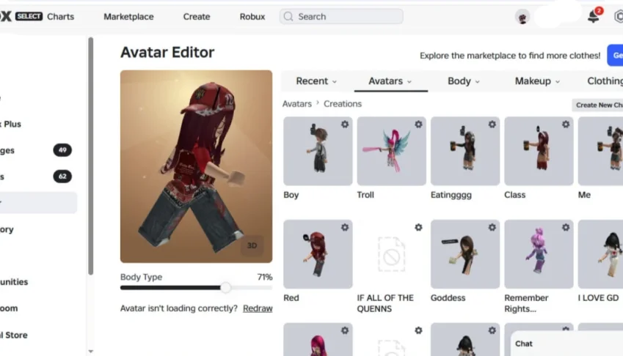Click the sidebar scroll down arrow

click(90, 352)
